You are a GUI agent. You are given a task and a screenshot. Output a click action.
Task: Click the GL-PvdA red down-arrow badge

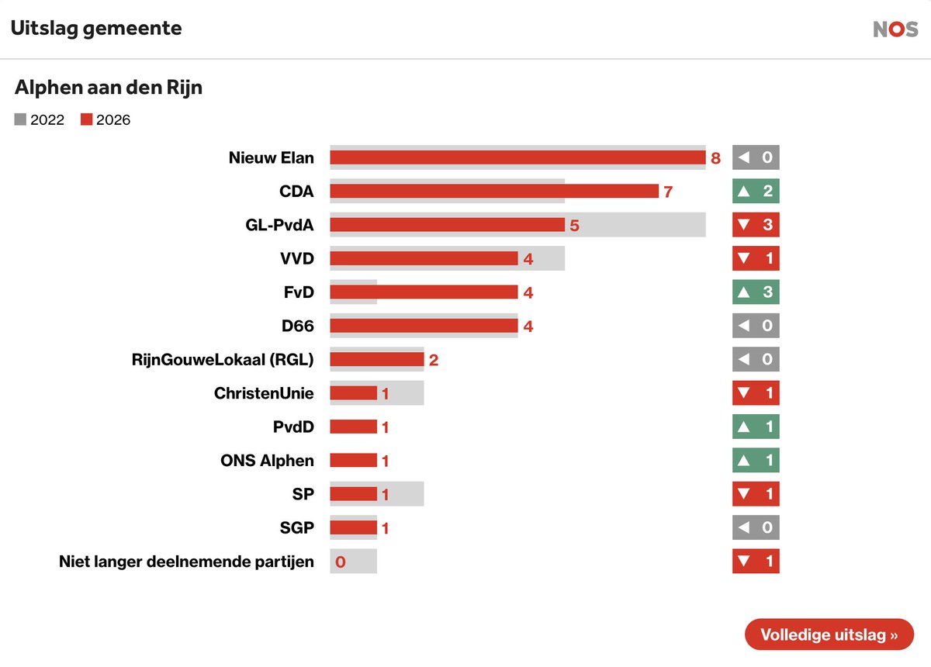(x=756, y=225)
